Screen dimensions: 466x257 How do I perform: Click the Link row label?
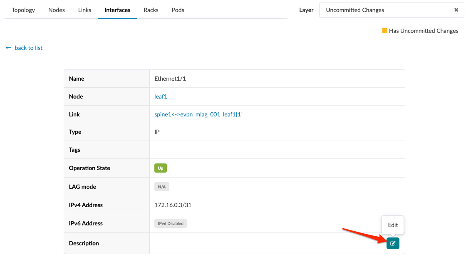tap(74, 114)
